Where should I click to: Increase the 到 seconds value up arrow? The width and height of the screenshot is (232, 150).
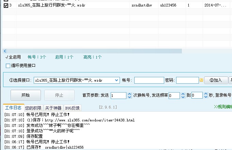pyautogui.click(x=206, y=94)
